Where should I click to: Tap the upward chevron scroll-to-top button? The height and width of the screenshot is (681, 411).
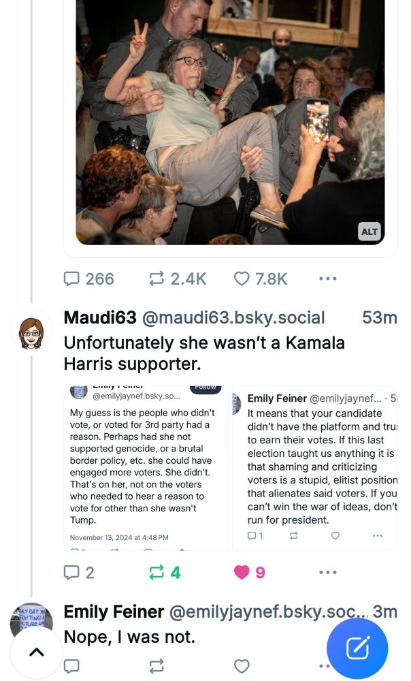coord(37,652)
